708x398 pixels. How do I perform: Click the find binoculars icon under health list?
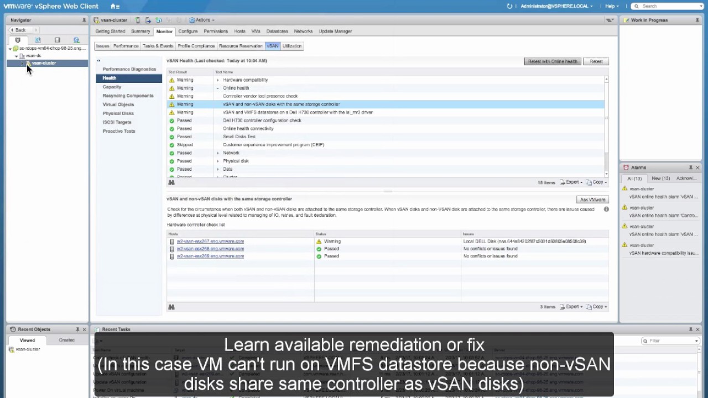[x=171, y=182]
